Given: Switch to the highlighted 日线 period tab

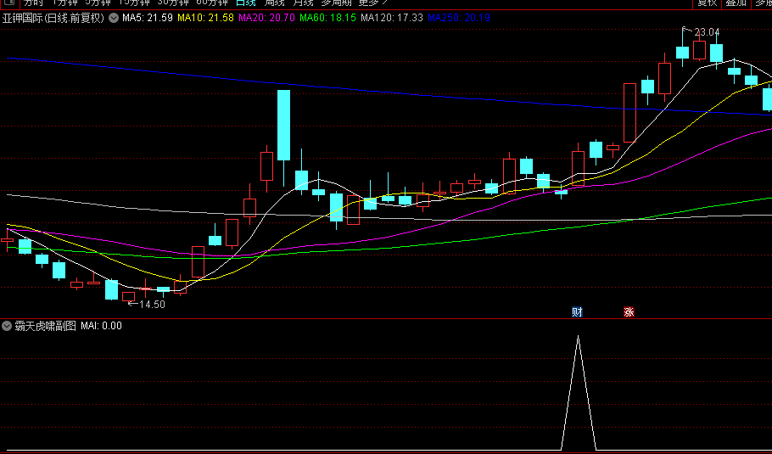Looking at the screenshot, I should pyautogui.click(x=246, y=3).
